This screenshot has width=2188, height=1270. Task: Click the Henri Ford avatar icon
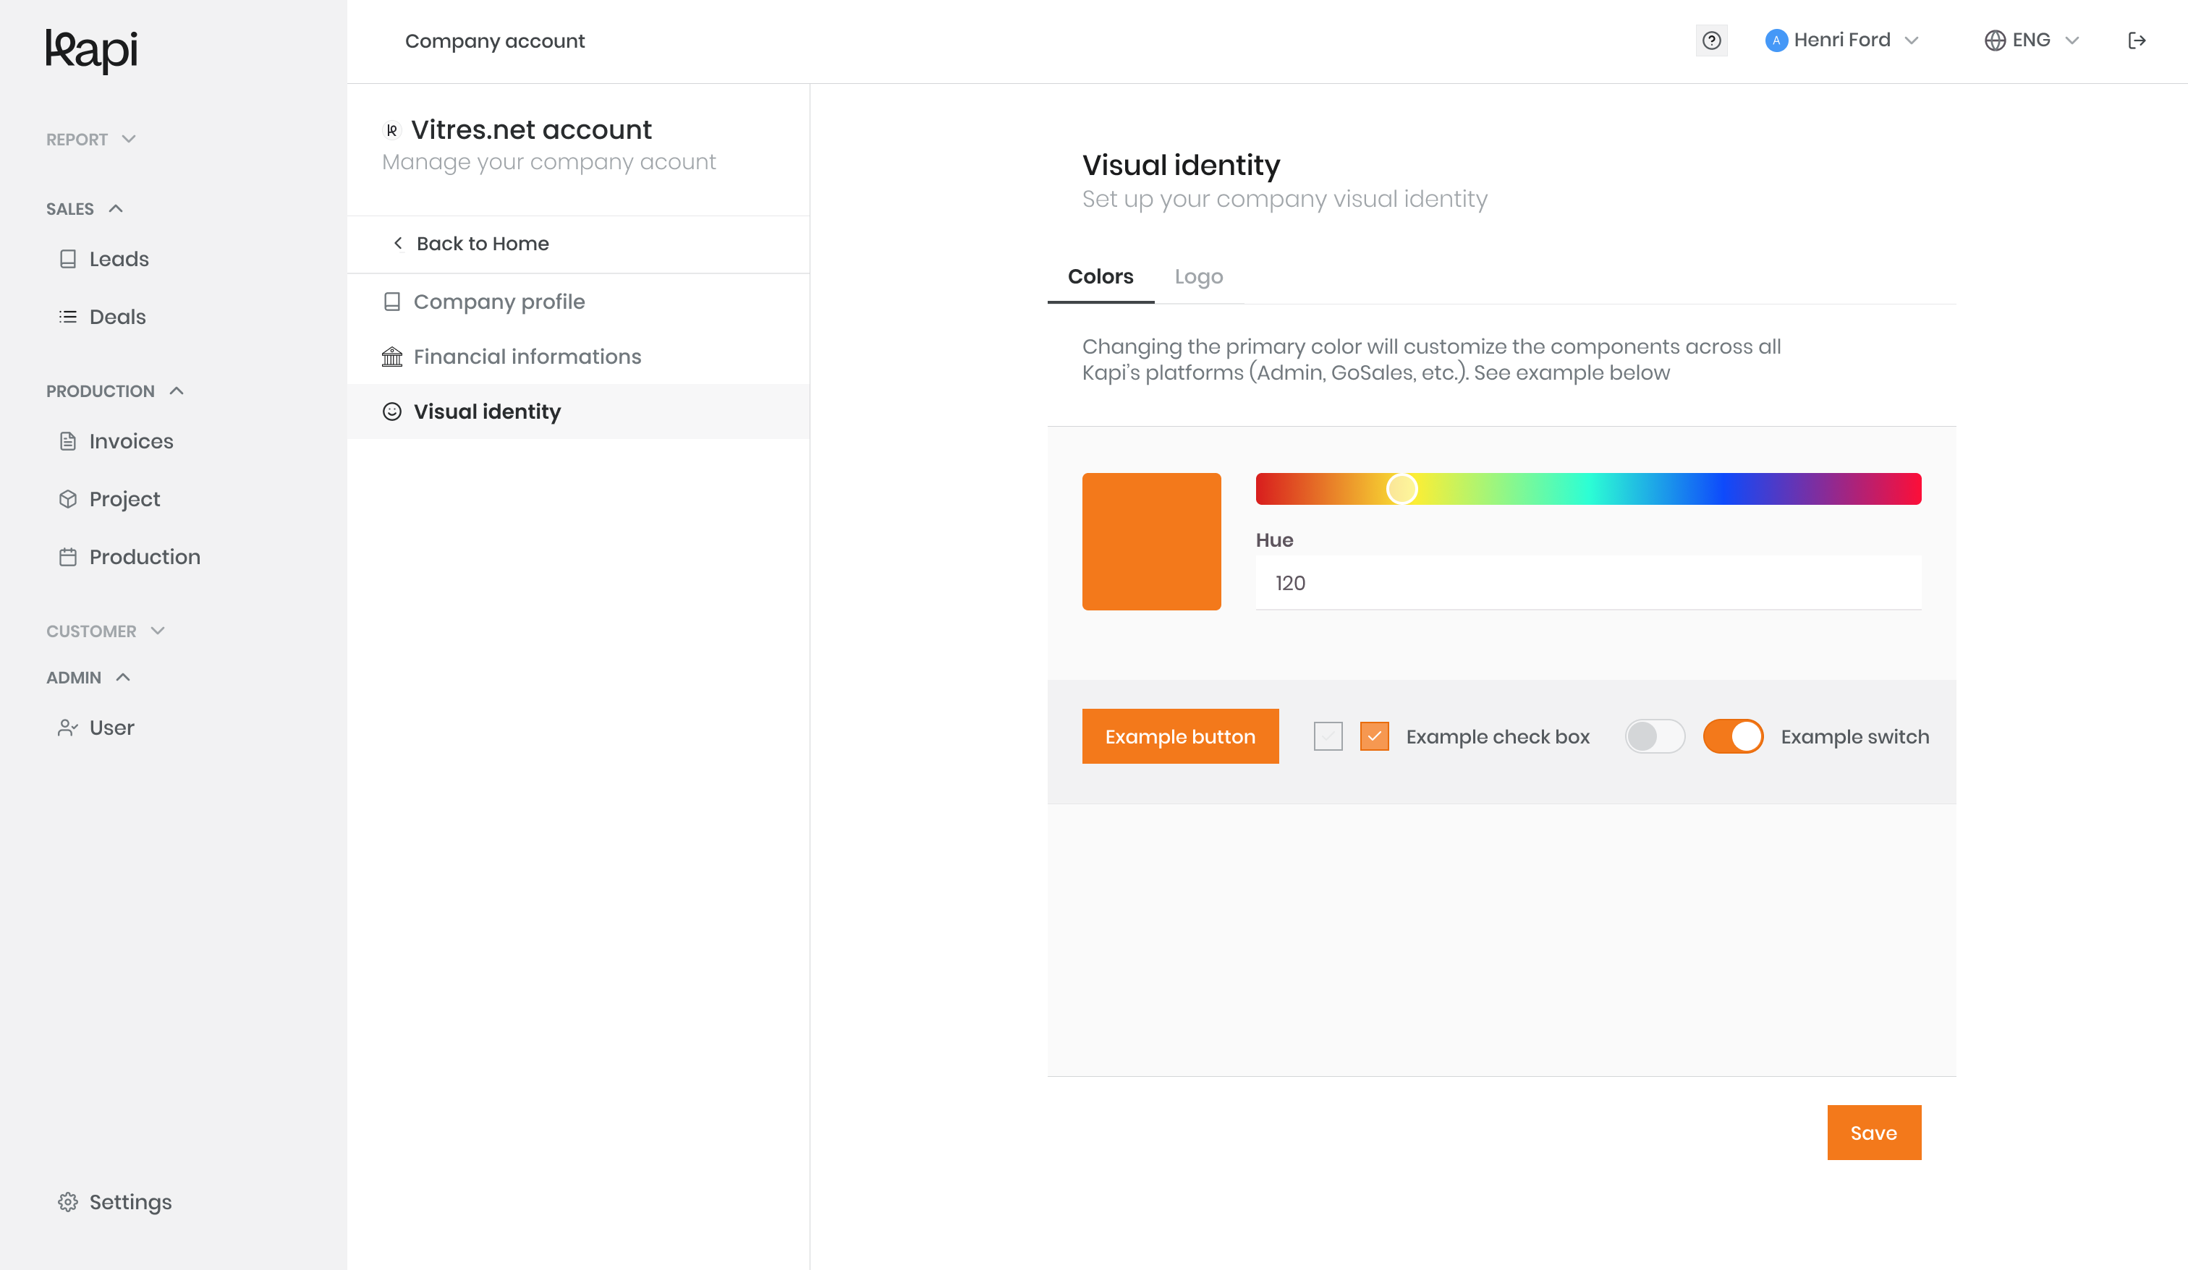point(1776,41)
